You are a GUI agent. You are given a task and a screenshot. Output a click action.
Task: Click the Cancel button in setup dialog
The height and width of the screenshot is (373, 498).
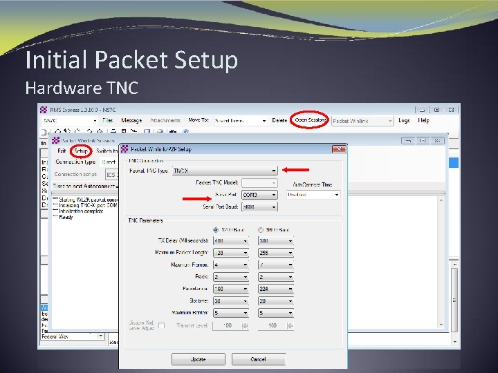coord(258,359)
